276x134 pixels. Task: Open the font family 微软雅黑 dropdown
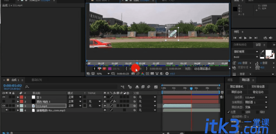click(246, 52)
